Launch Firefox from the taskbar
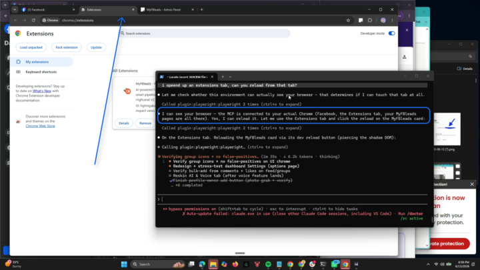 coord(235,264)
